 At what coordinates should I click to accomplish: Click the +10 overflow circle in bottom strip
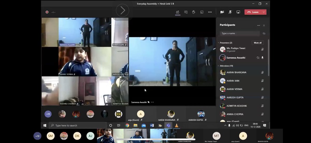point(38,136)
